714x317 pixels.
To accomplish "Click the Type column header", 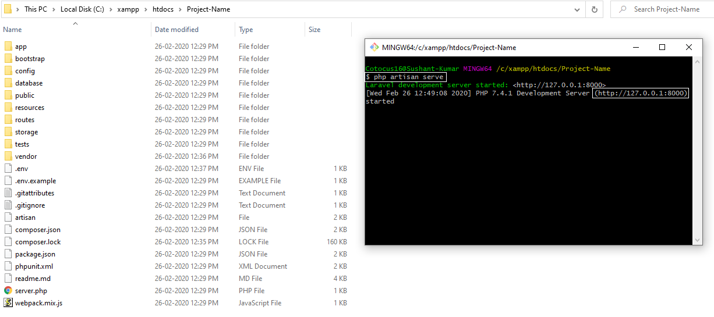I will [246, 30].
